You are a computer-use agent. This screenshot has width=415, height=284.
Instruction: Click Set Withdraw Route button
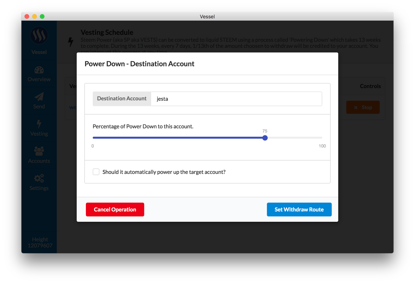tap(299, 210)
